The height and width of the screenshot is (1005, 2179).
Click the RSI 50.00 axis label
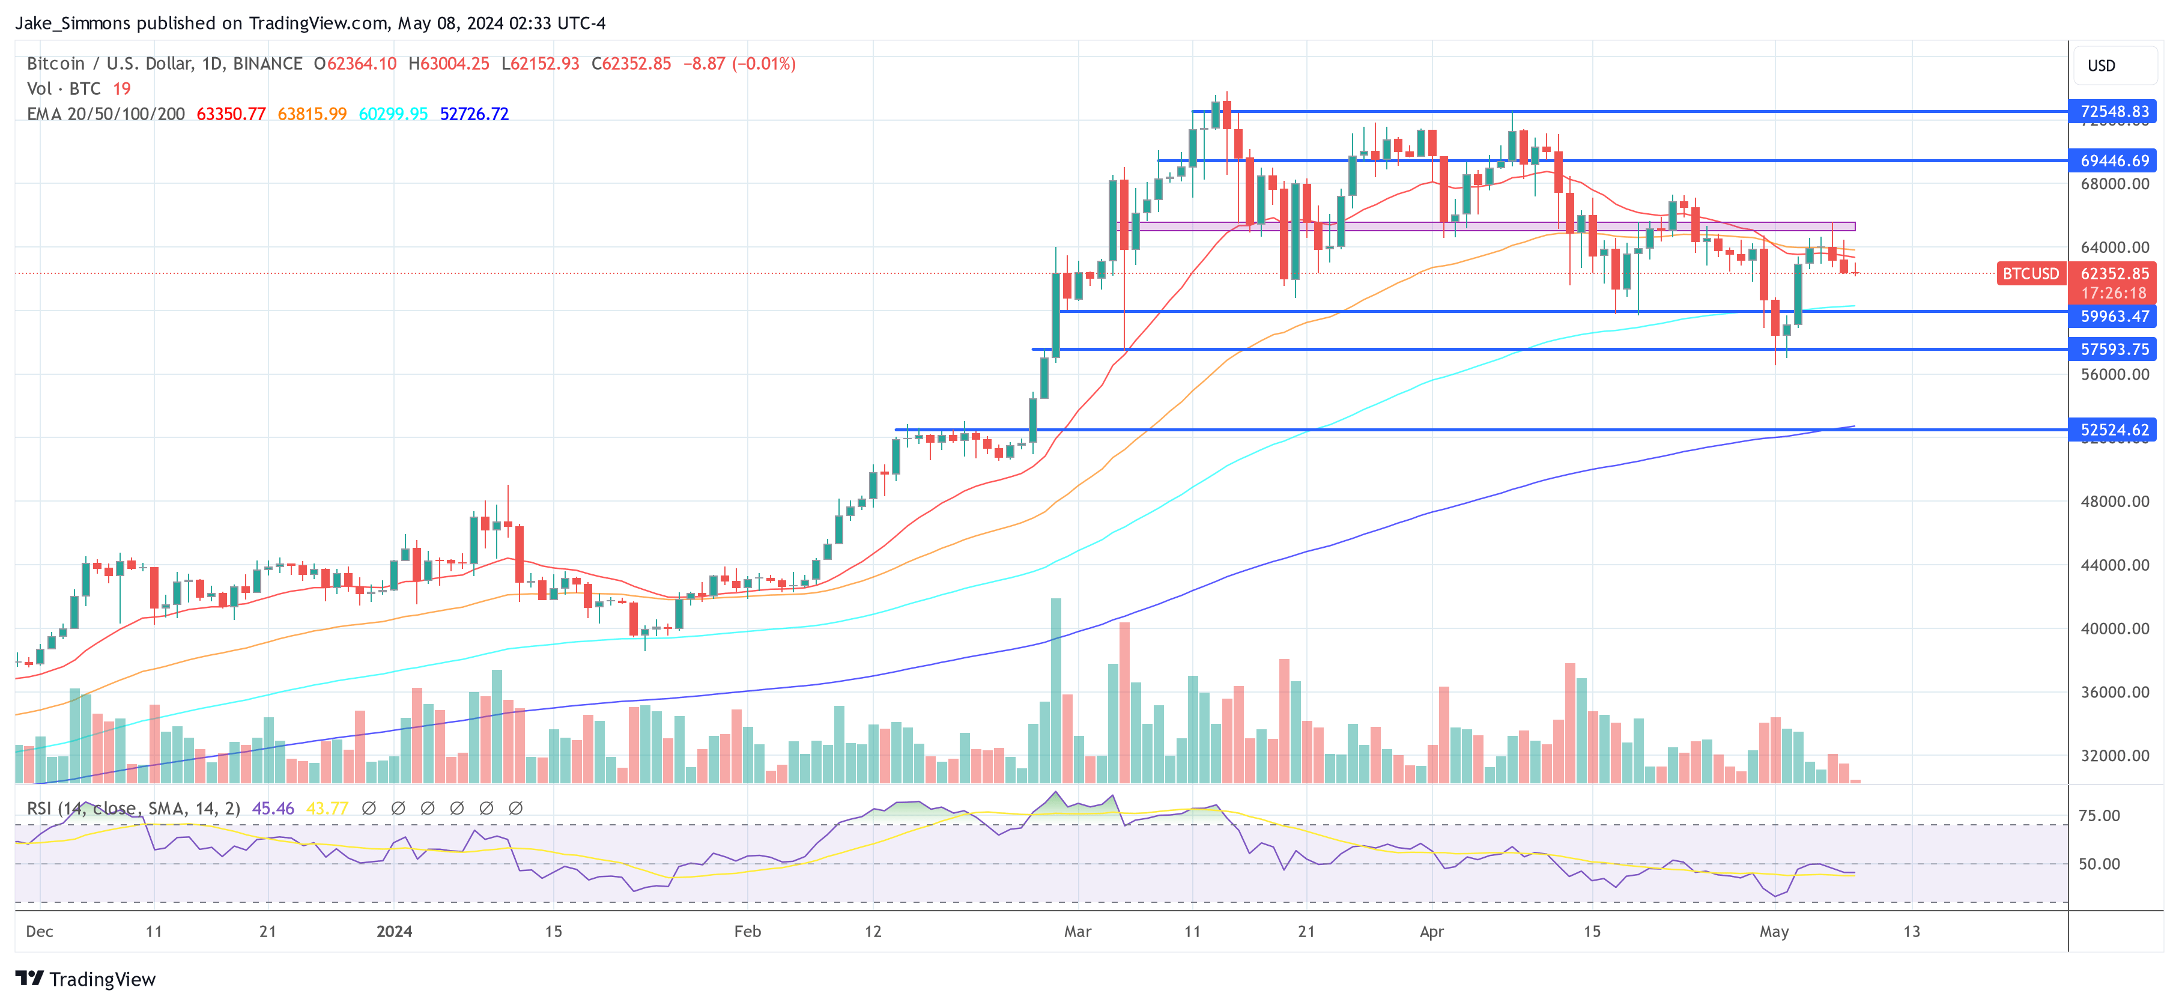tap(2100, 864)
